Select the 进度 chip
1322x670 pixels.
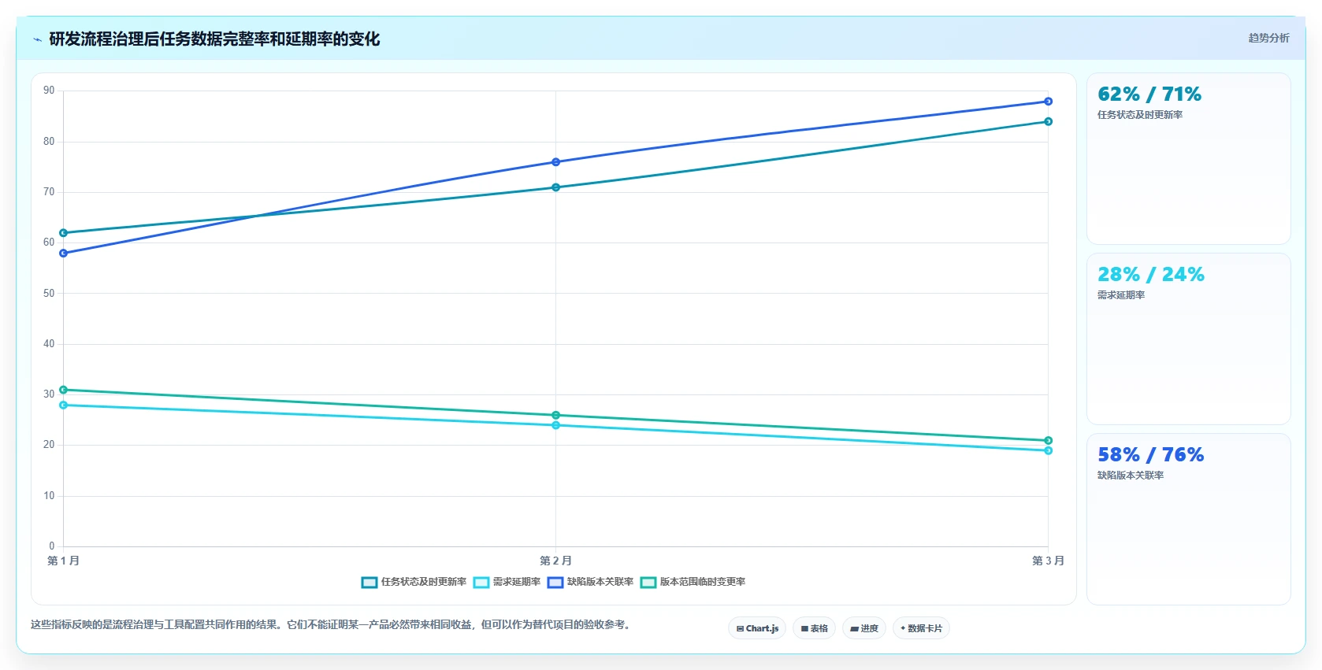[864, 628]
